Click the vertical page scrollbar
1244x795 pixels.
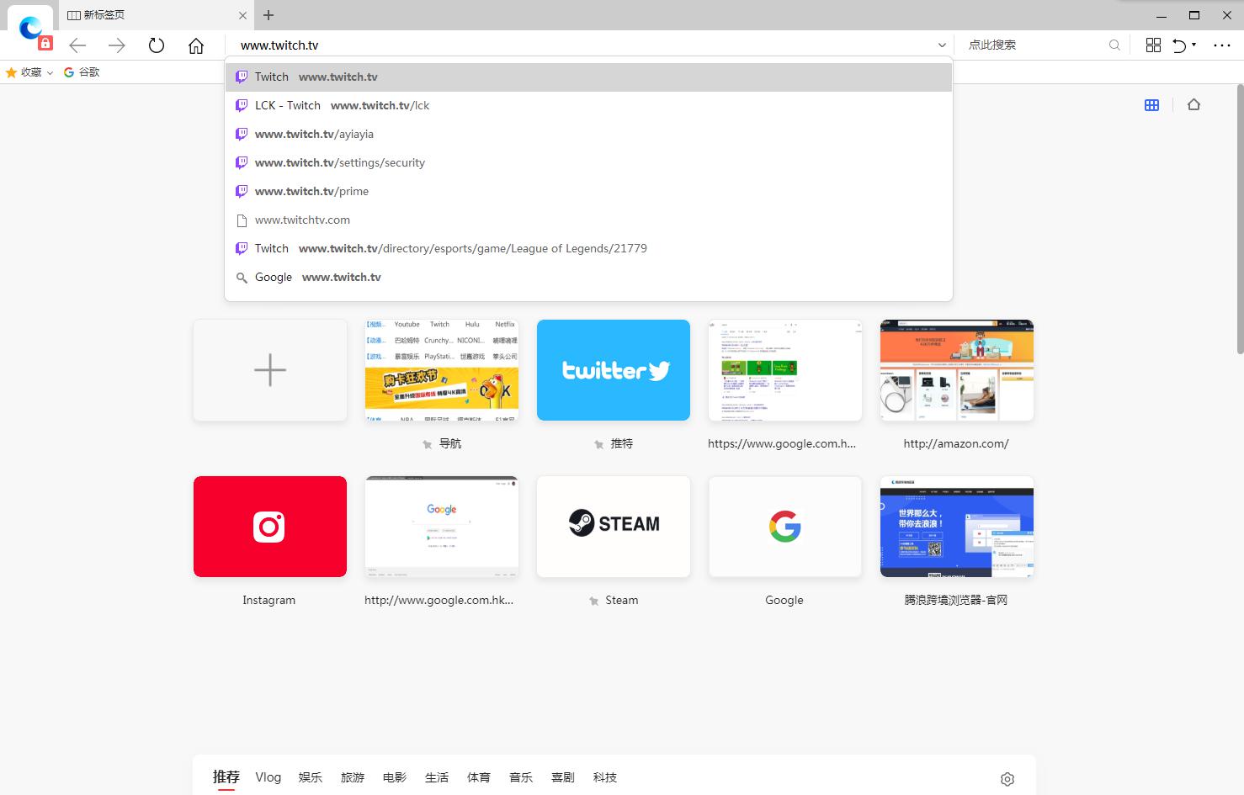[1240, 219]
